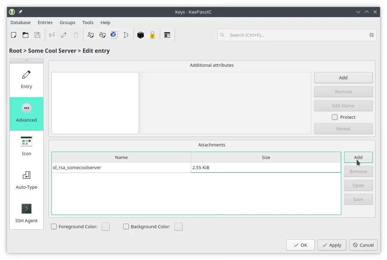Click the copy username toolbar icon
Screen dimensions: 387x260
click(90, 35)
